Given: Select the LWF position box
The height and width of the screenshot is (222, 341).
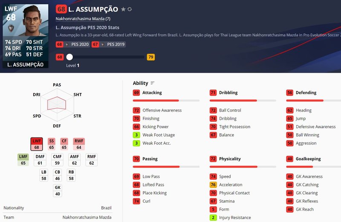Looking at the screenshot, I should (x=37, y=144).
